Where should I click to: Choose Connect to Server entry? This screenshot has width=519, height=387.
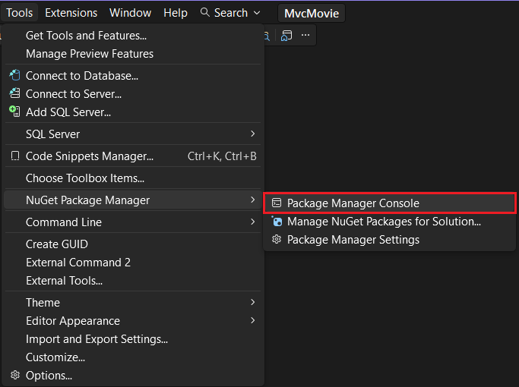click(x=133, y=94)
